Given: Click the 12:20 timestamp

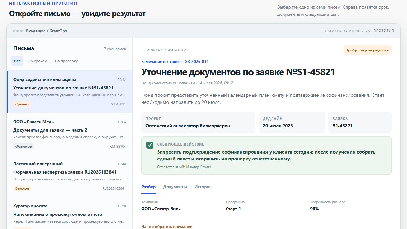Looking at the screenshot, I should pyautogui.click(x=122, y=206).
